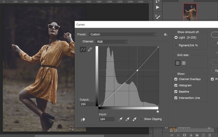Toggle the Preview checkbox
218x137 pixels.
click(x=212, y=79)
